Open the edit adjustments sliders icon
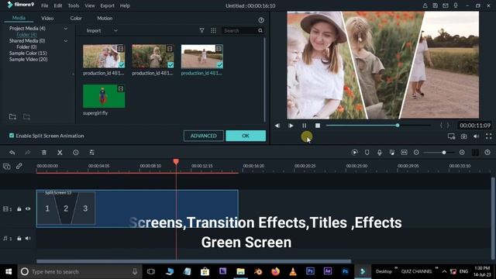The image size is (496, 279). pos(91,153)
